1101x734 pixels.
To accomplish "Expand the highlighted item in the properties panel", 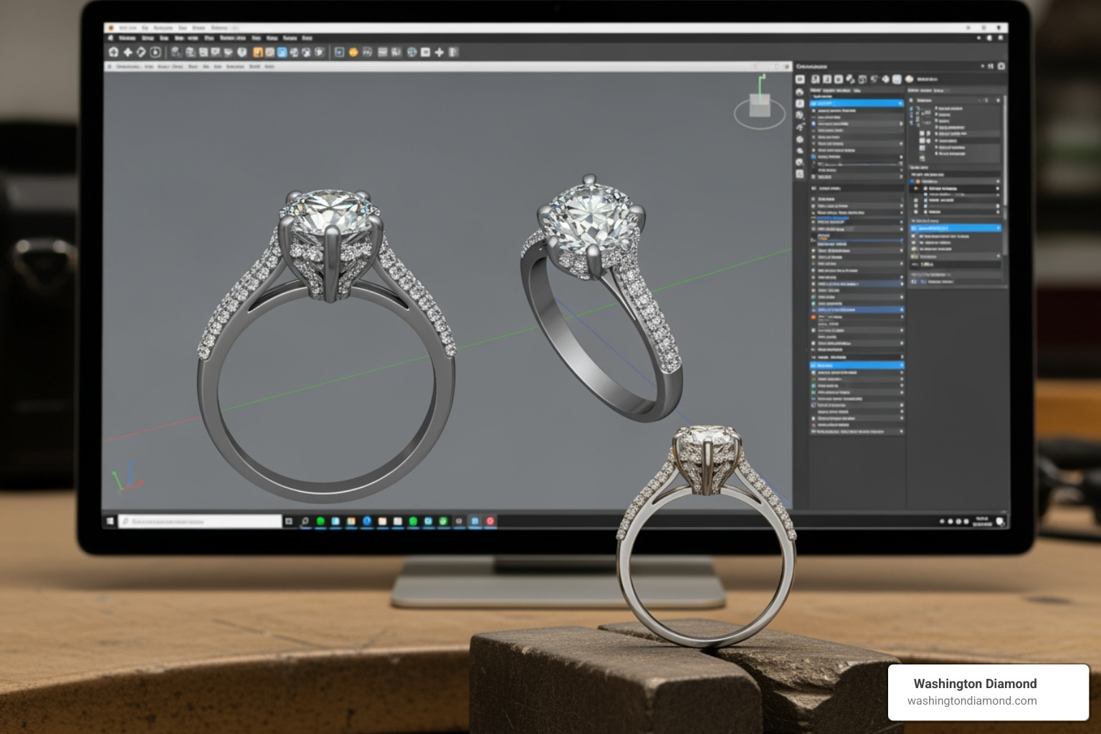I will pos(953,229).
